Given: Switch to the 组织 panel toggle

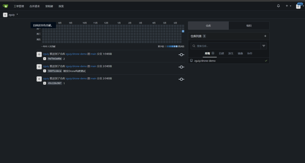Looking at the screenshot, I should (249, 26).
